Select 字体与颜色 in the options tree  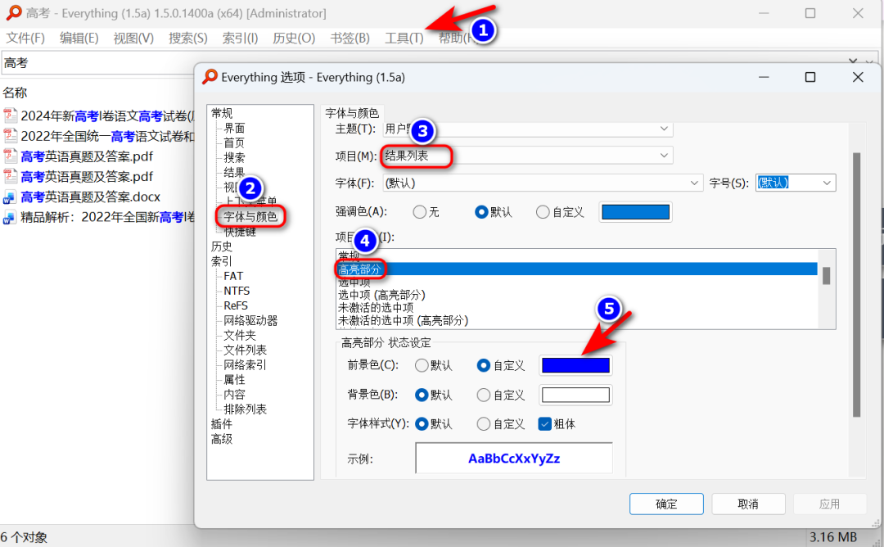point(250,216)
